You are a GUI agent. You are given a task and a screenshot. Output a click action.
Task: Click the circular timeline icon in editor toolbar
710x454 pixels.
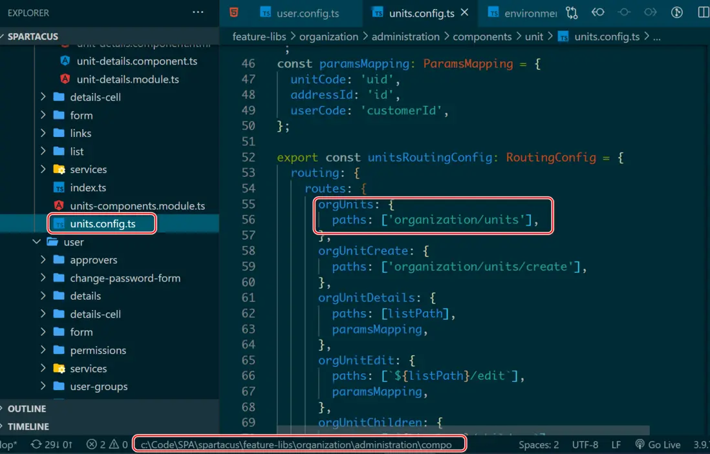click(x=676, y=12)
